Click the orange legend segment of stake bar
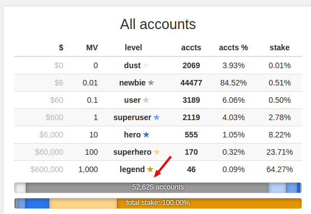Viewport: 311px width, 214px height. [209, 203]
